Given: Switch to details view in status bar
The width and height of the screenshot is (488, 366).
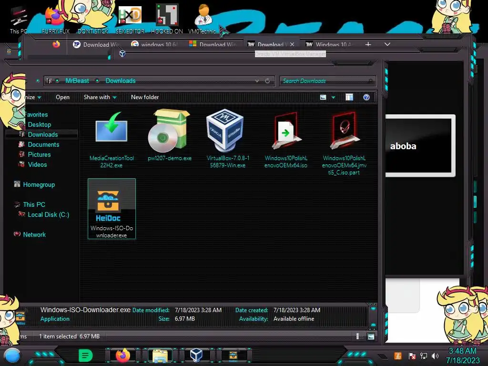Looking at the screenshot, I should point(357,336).
